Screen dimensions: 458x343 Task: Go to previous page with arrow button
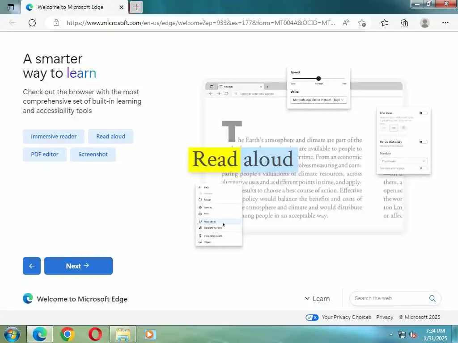click(32, 266)
